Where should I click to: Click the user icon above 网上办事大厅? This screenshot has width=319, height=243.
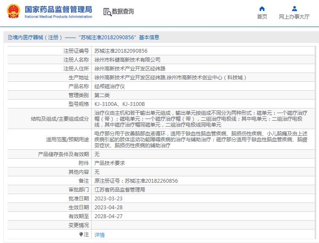pyautogui.click(x=294, y=9)
